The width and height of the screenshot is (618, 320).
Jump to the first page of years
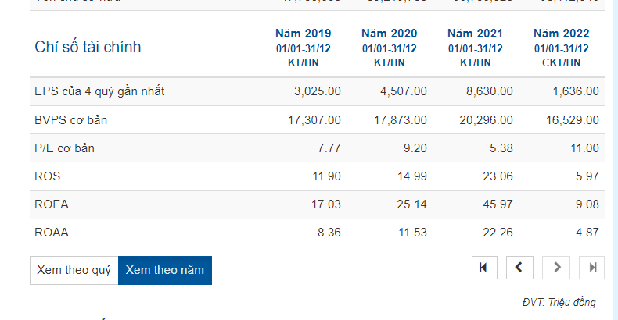point(484,268)
